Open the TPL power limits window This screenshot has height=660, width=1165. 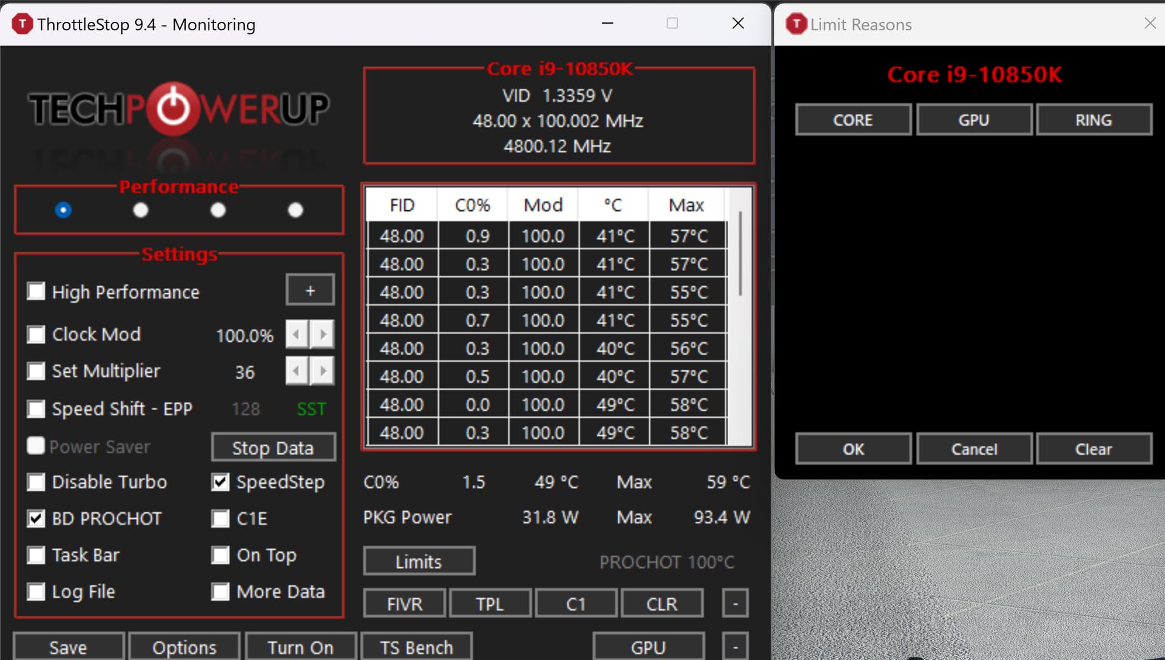pyautogui.click(x=490, y=604)
